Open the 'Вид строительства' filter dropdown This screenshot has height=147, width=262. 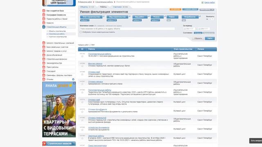(x=117, y=17)
